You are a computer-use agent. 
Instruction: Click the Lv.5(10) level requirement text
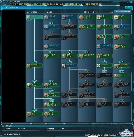pyautogui.click(x=22, y=129)
